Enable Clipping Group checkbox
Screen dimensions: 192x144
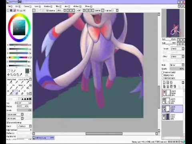click(162, 75)
